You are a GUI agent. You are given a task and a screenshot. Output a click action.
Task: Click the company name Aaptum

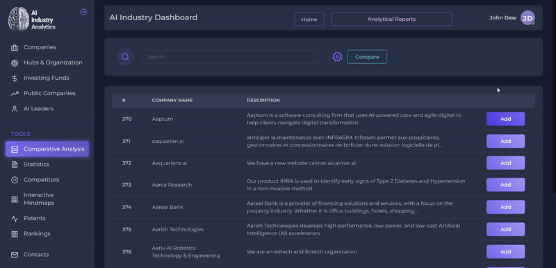pos(163,119)
